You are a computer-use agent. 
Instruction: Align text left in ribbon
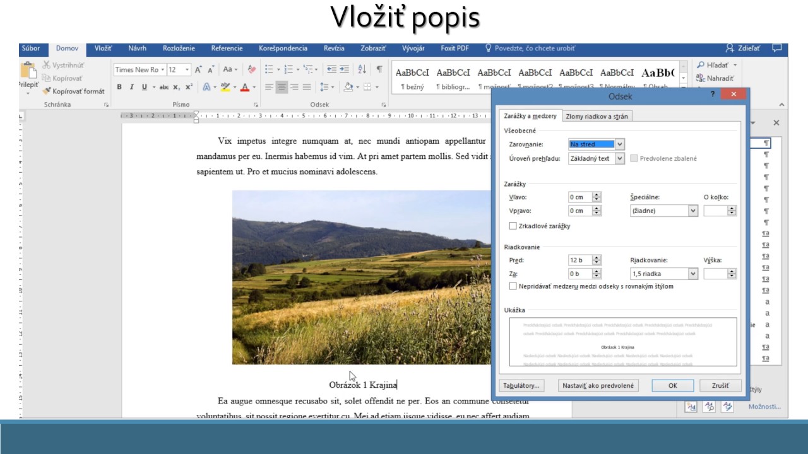point(269,87)
